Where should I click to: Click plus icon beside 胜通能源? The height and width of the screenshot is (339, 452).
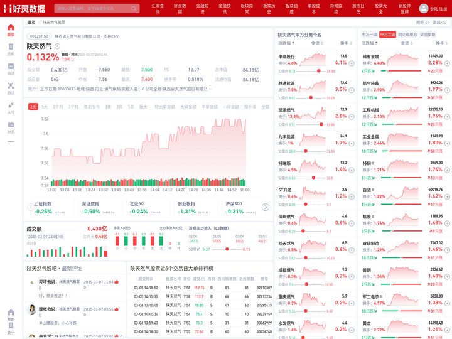pyautogui.click(x=352, y=90)
